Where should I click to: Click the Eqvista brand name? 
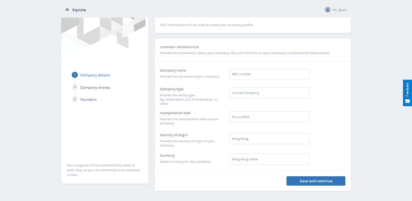tap(79, 10)
